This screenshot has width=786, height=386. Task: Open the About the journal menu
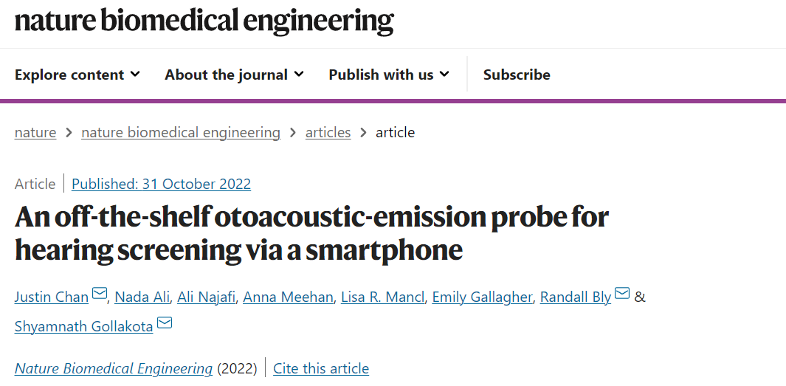pos(234,75)
